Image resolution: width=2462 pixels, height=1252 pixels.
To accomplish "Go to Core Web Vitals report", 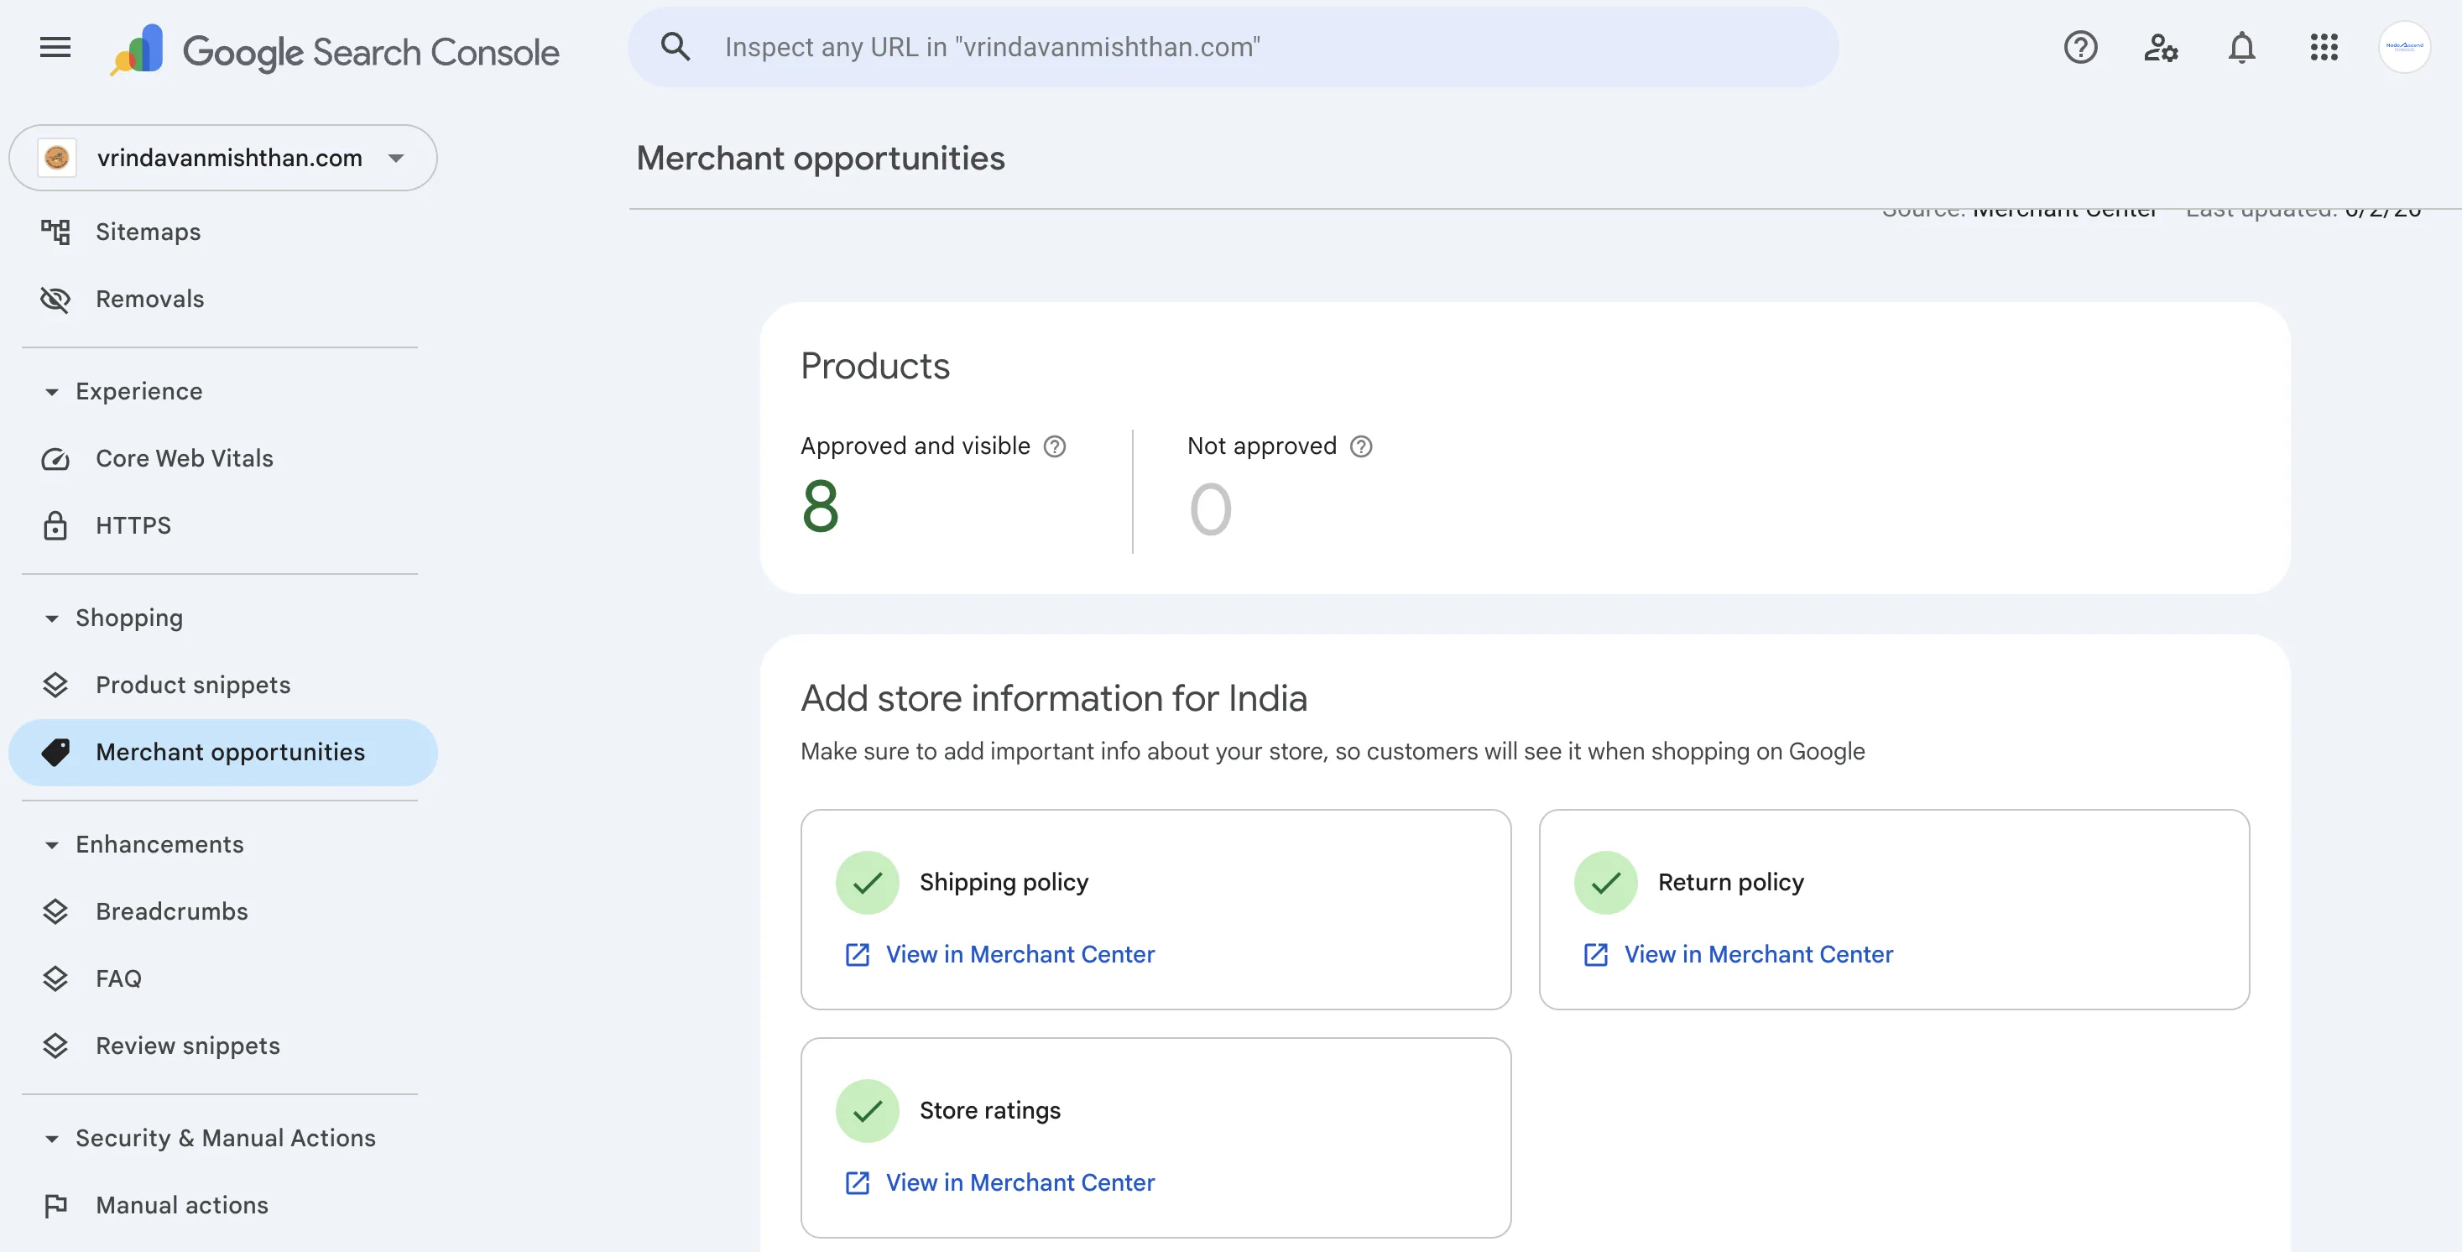I will (222, 459).
